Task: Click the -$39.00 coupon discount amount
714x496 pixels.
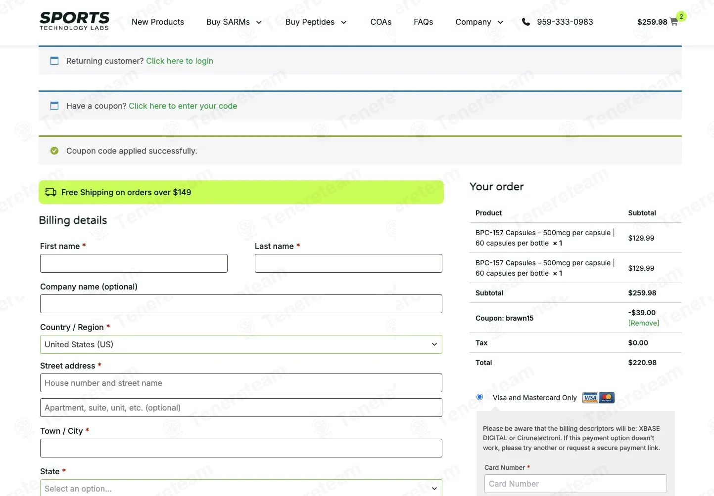Action: (x=642, y=313)
